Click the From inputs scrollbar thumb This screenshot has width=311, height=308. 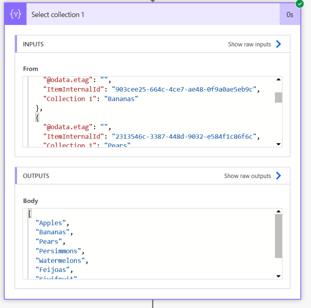pos(278,97)
